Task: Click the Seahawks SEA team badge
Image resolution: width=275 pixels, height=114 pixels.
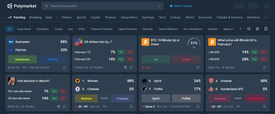Action: pos(11,42)
